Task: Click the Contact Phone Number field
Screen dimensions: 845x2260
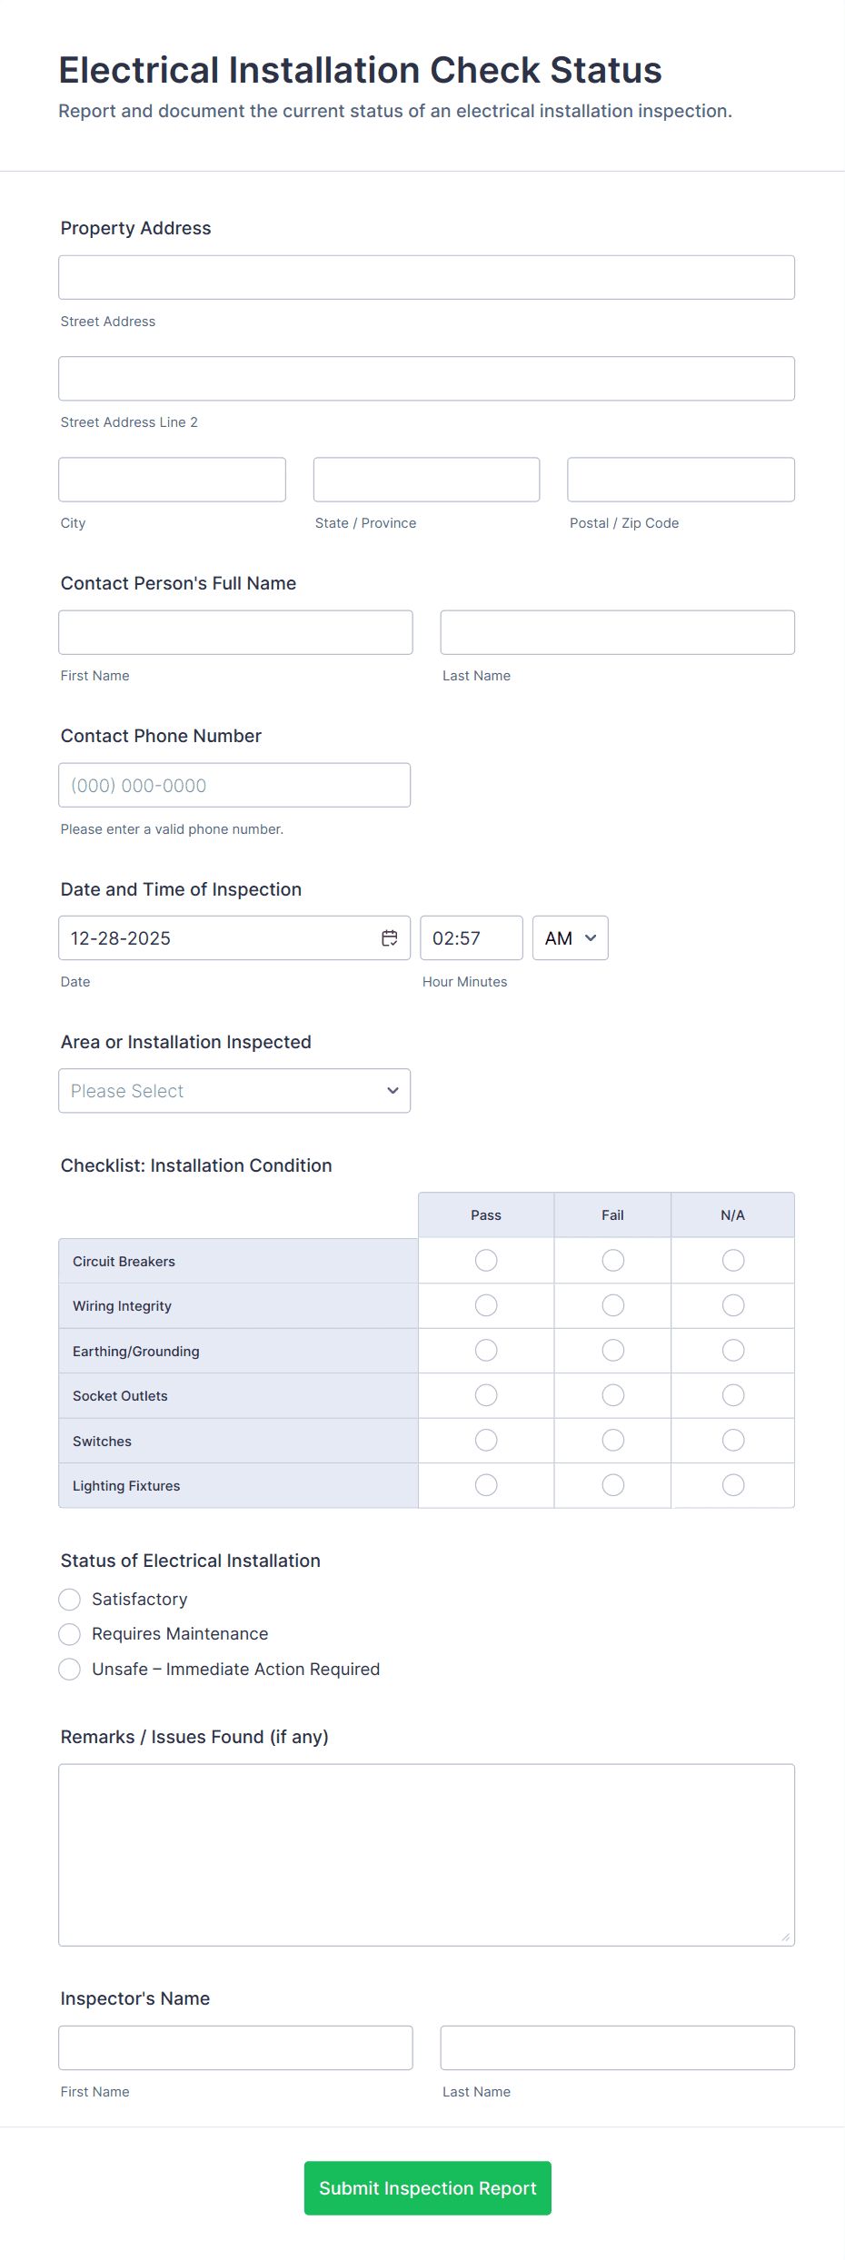Action: (234, 784)
